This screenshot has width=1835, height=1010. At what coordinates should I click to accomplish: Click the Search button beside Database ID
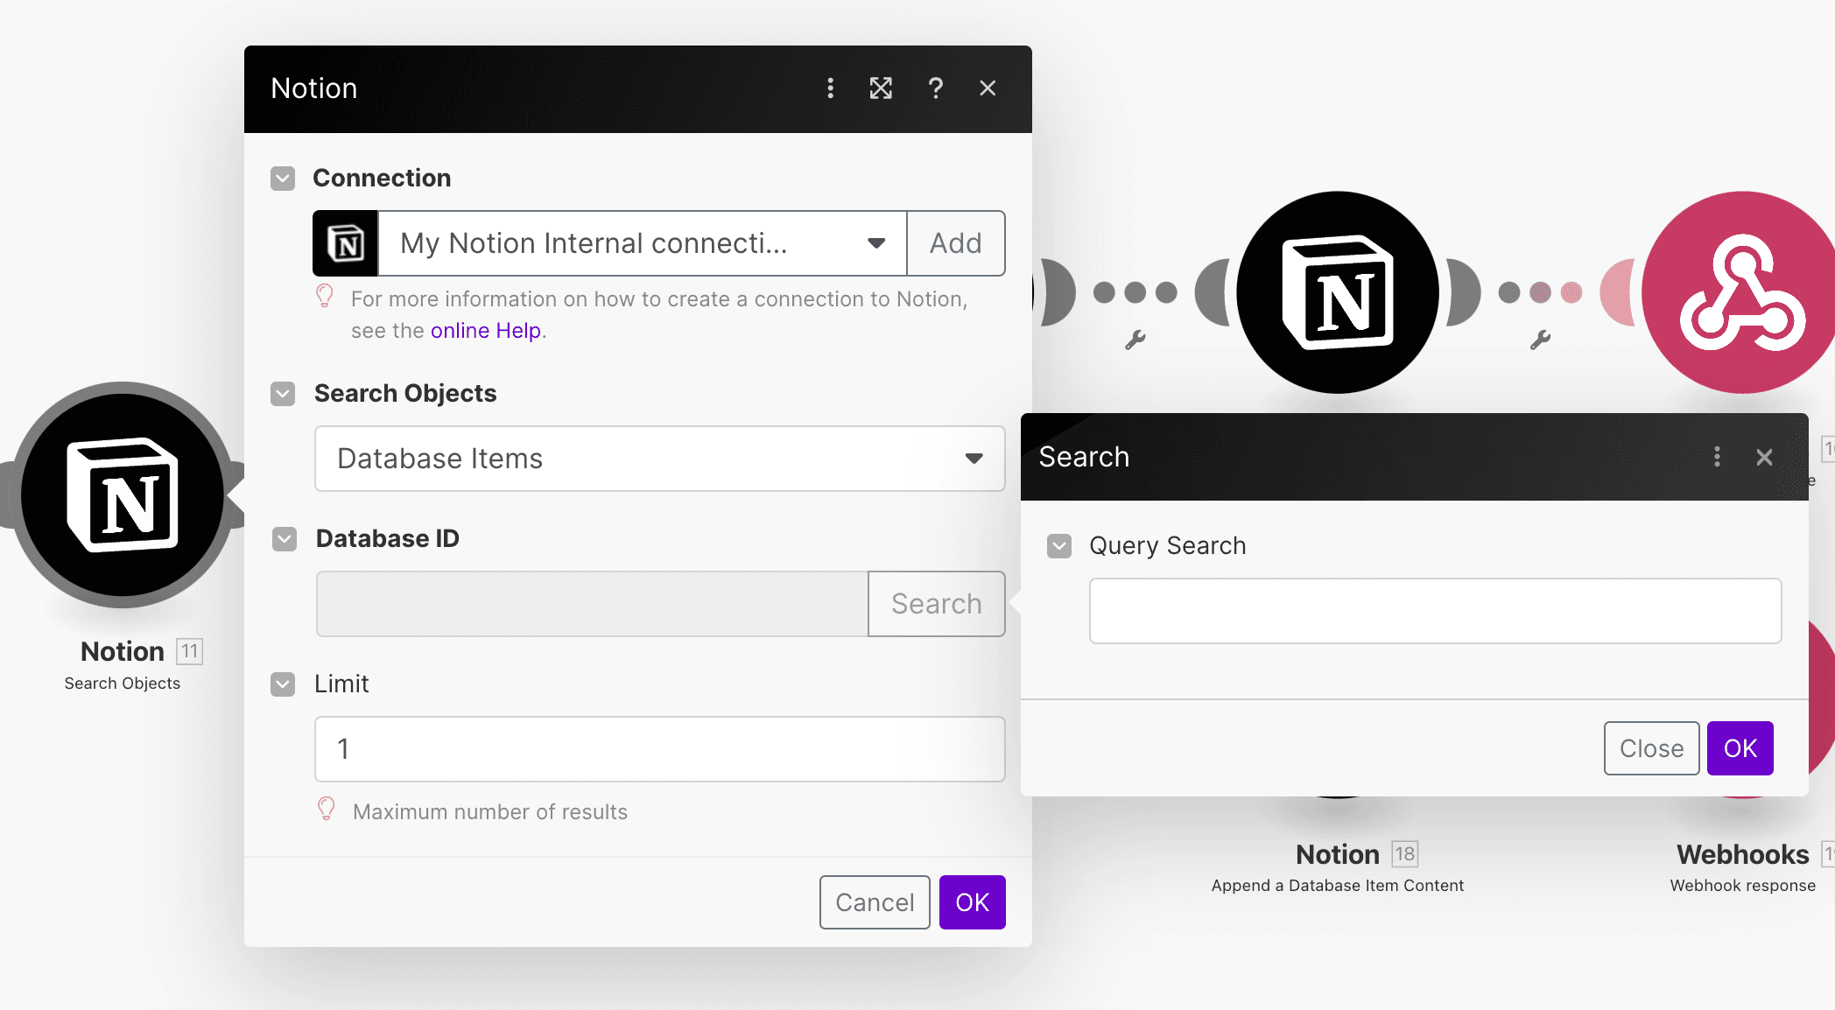click(x=936, y=604)
